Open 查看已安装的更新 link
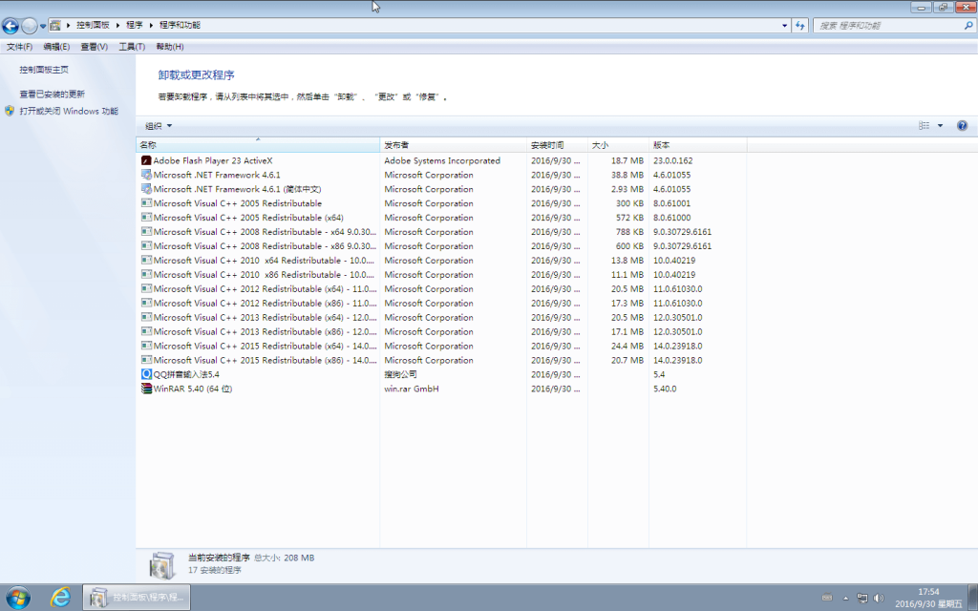 point(52,95)
